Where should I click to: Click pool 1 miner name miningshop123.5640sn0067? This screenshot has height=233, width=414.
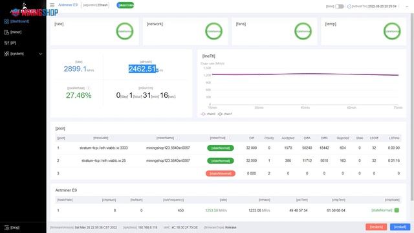(x=168, y=148)
